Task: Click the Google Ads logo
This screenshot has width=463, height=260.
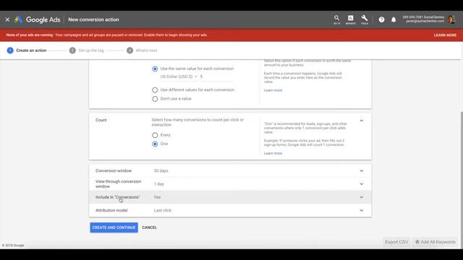Action: point(37,19)
